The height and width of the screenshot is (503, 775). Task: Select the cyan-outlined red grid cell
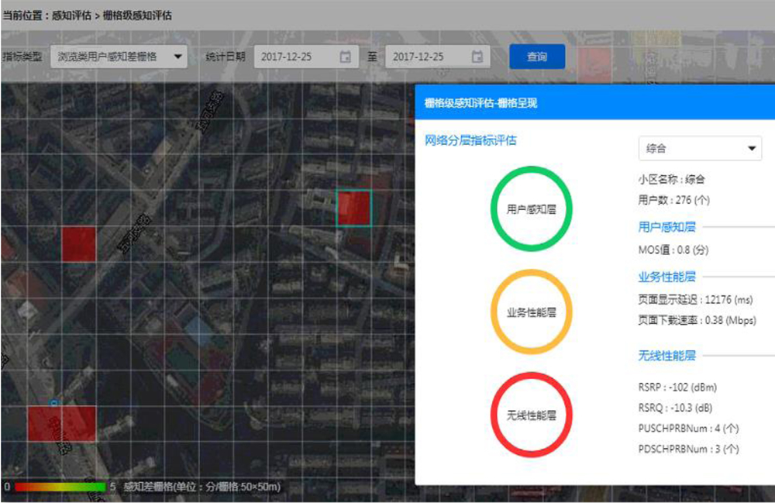[x=353, y=208]
